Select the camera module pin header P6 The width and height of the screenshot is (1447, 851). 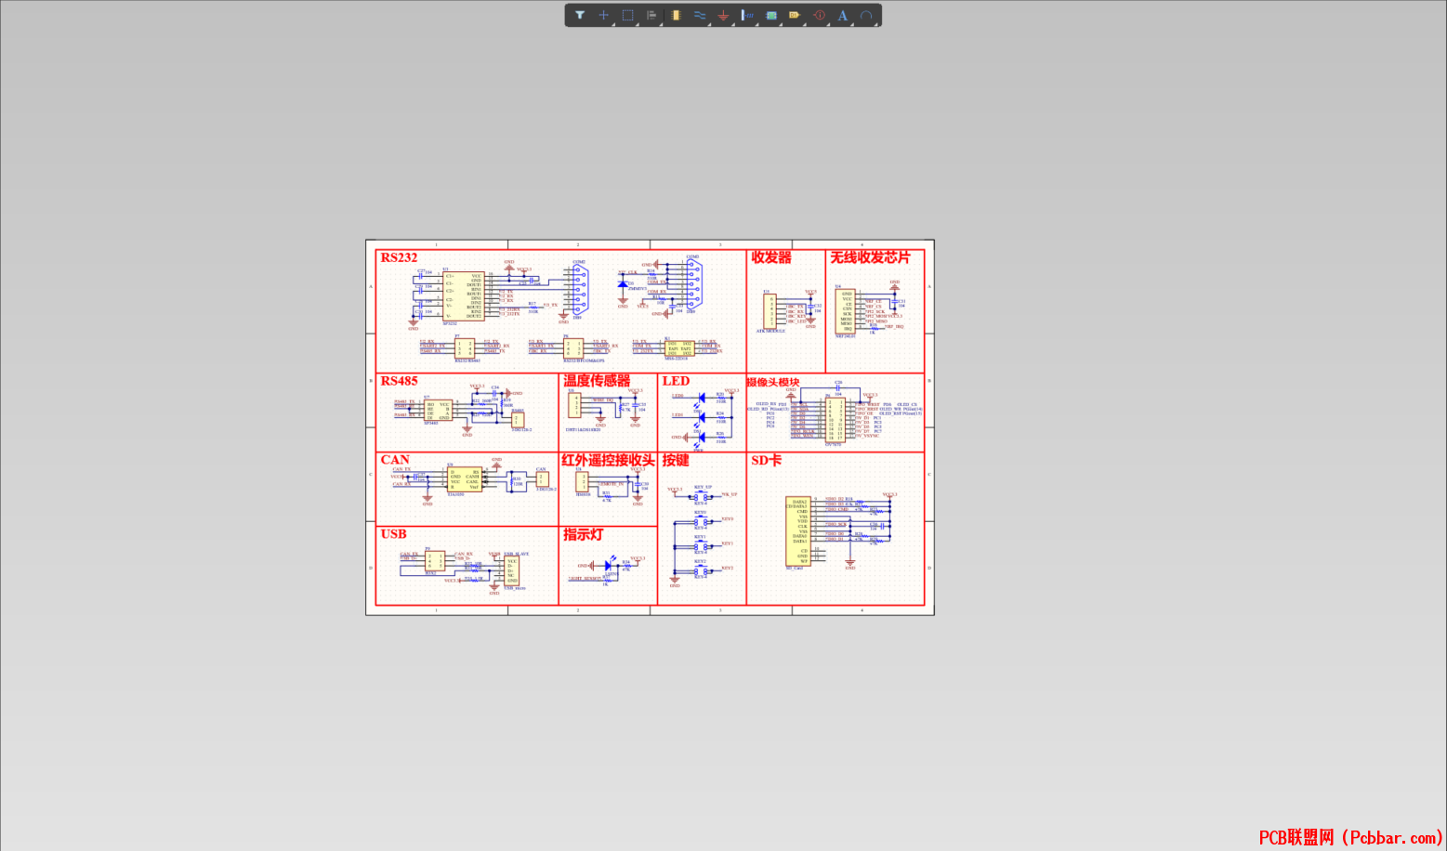pyautogui.click(x=835, y=419)
